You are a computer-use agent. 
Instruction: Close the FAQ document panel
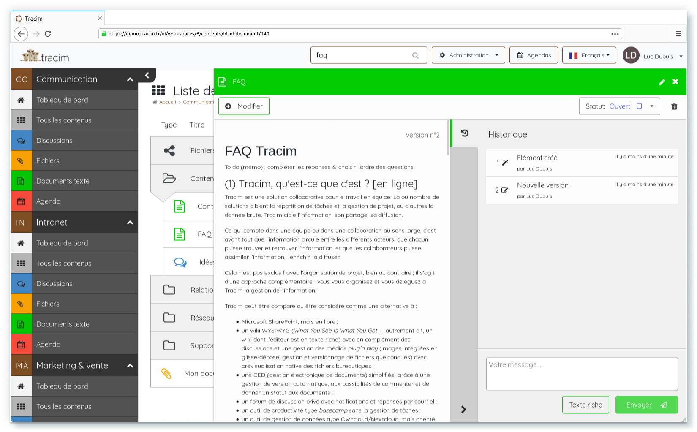point(675,82)
